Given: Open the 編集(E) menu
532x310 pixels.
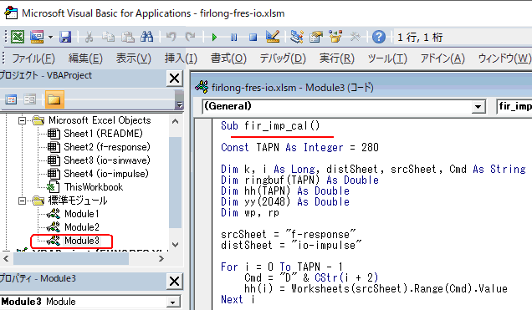Looking at the screenshot, I should coord(85,58).
